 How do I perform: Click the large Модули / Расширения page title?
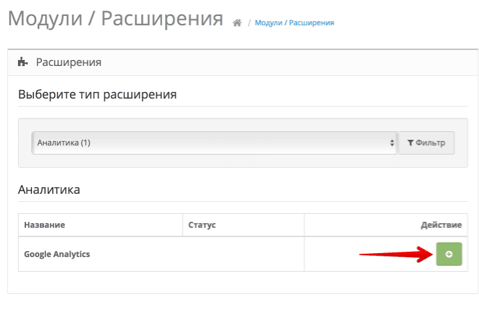115,19
